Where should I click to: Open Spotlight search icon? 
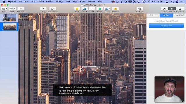tap(172, 2)
